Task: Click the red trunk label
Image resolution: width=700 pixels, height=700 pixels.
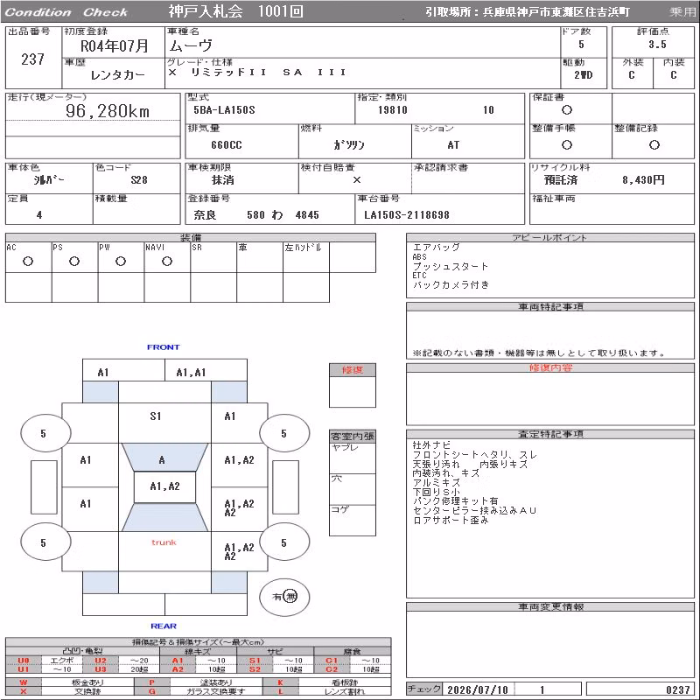Action: pyautogui.click(x=164, y=542)
